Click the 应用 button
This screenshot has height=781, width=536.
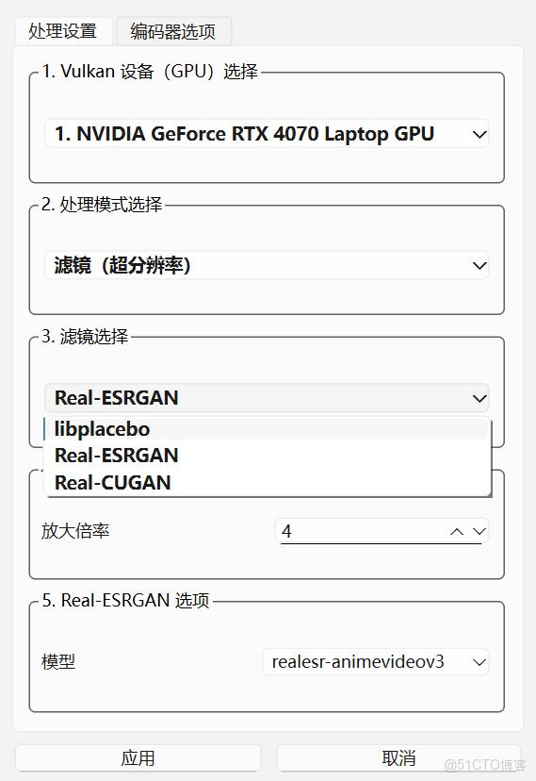(138, 758)
